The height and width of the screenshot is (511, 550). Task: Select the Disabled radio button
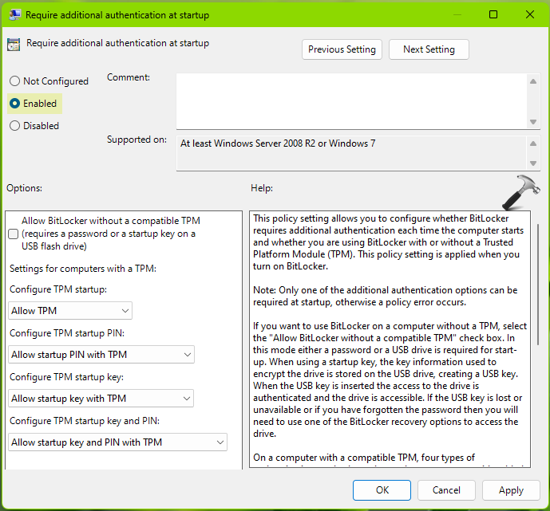pos(15,126)
